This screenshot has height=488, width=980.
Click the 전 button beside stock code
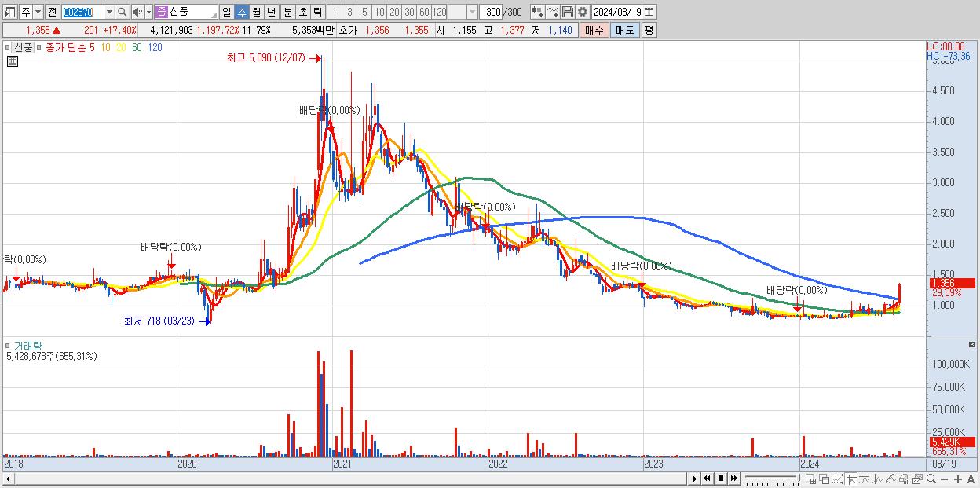click(x=53, y=12)
